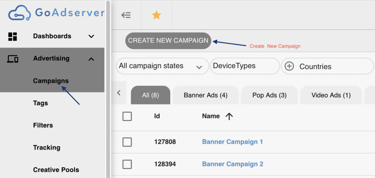Image resolution: width=375 pixels, height=178 pixels.
Task: Switch to the Pop Ads (3) tab
Action: 269,95
